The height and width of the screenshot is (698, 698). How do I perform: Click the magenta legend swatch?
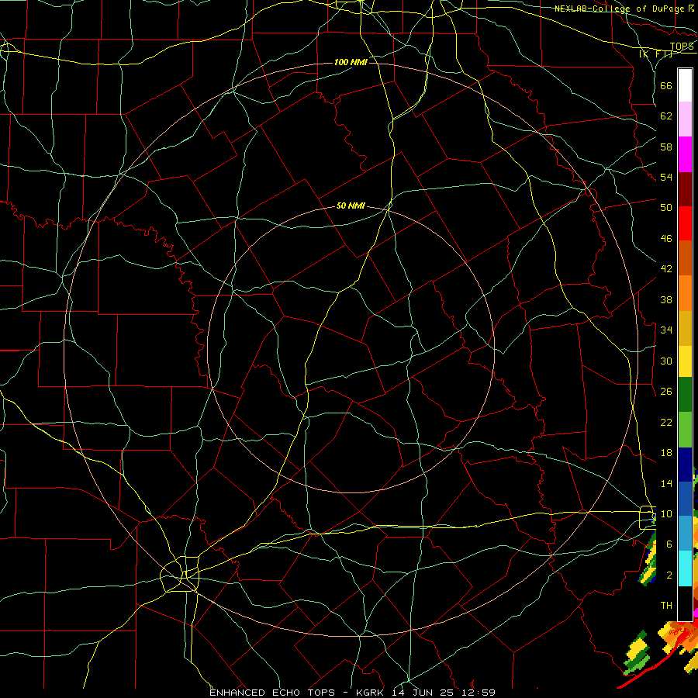click(685, 154)
